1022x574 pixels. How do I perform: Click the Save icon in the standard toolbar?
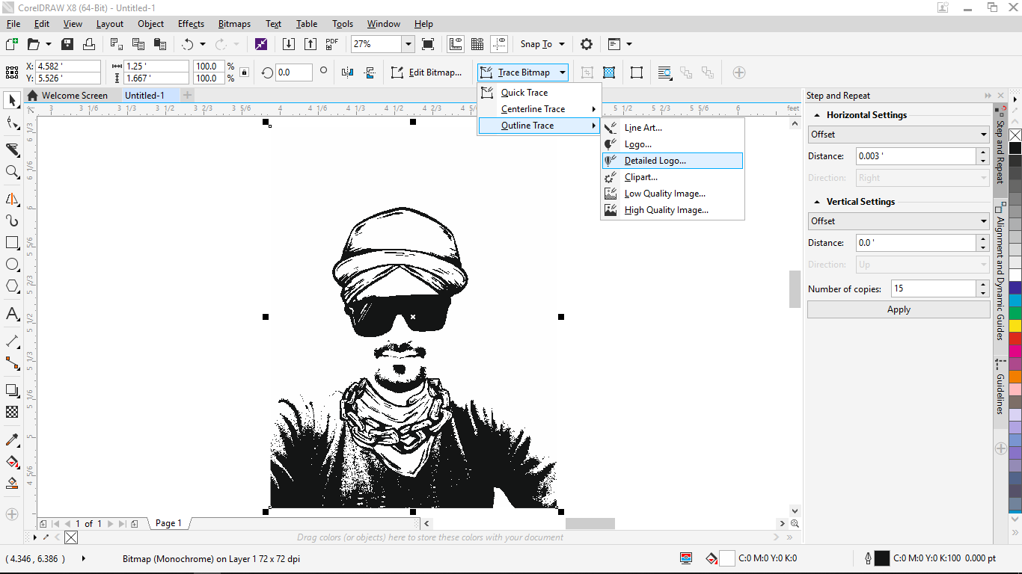(67, 44)
